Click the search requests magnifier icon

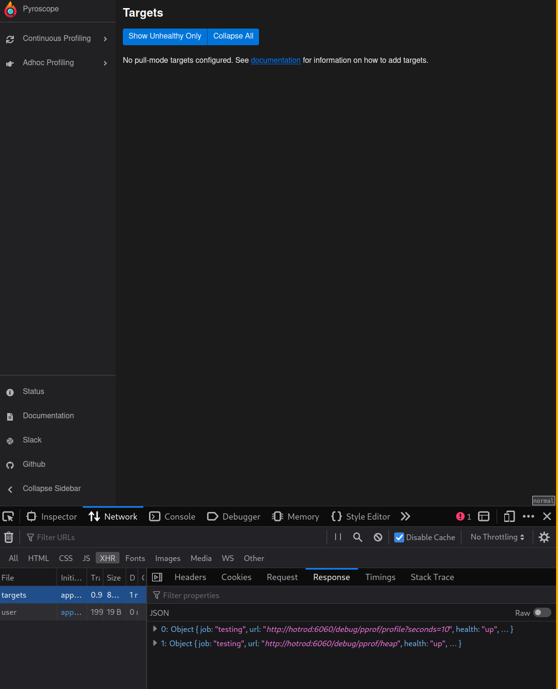(358, 537)
